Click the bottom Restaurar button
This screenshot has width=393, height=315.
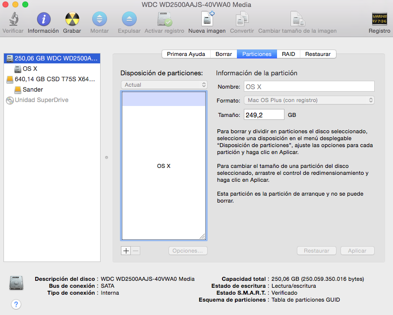[x=317, y=251]
